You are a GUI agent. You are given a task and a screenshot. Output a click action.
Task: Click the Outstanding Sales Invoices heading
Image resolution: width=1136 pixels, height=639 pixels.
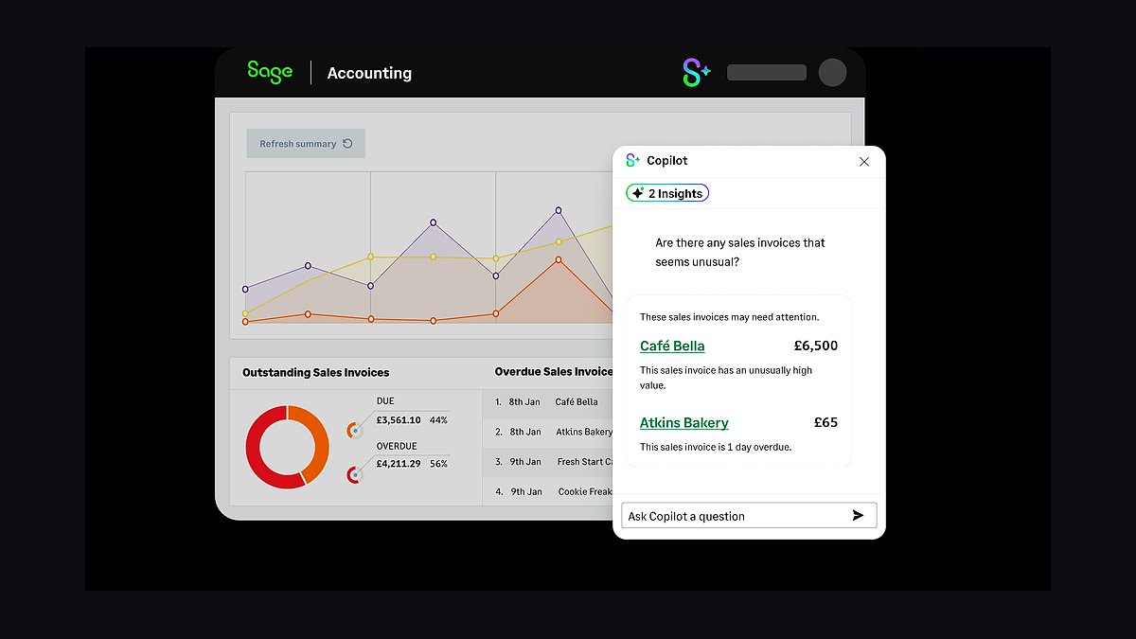pos(316,372)
